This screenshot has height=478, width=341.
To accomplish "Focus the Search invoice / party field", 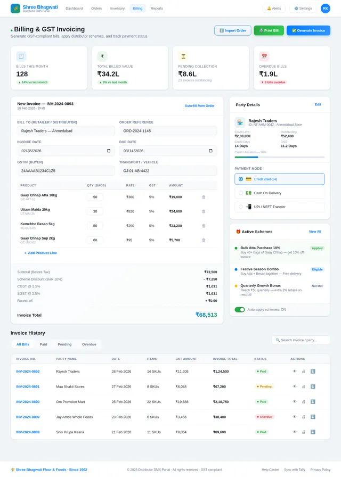I will pos(301,340).
